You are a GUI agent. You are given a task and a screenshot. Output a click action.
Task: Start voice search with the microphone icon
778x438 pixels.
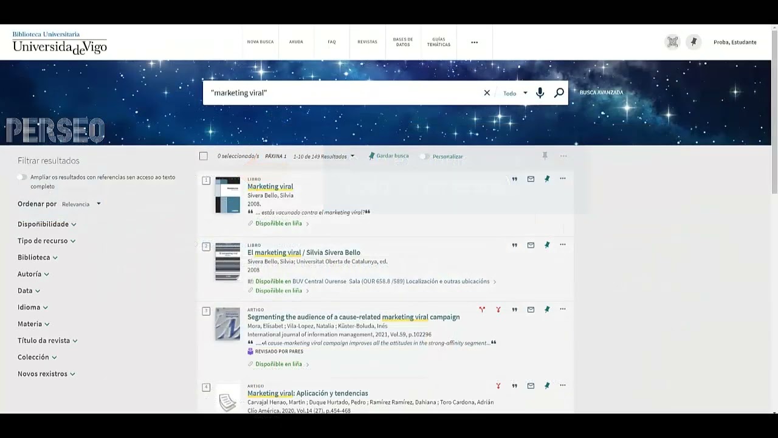click(540, 93)
